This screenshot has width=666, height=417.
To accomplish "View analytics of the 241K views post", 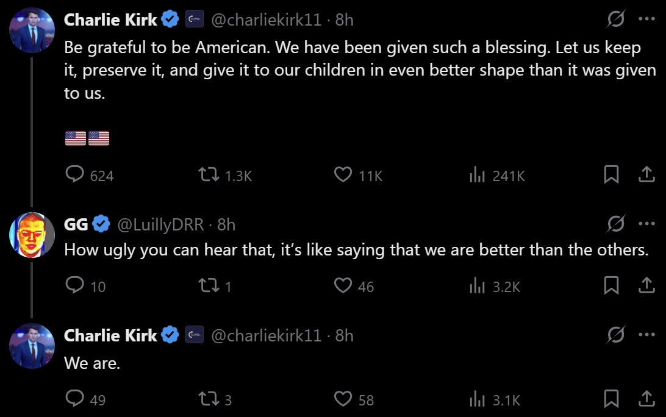I will (x=477, y=175).
